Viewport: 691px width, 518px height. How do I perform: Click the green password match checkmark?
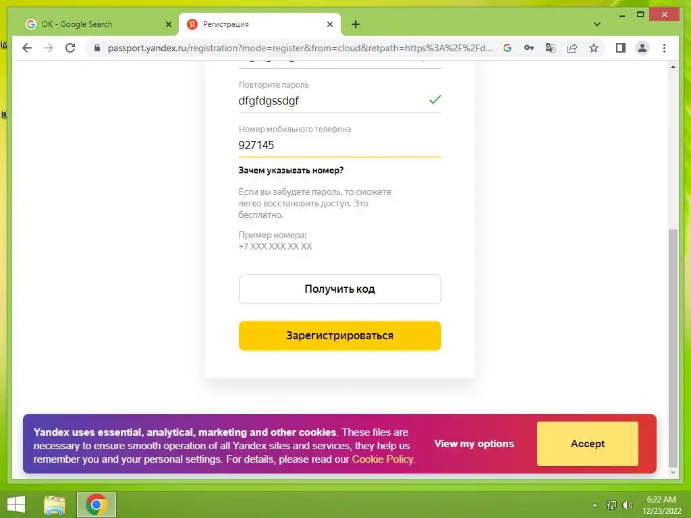(435, 100)
